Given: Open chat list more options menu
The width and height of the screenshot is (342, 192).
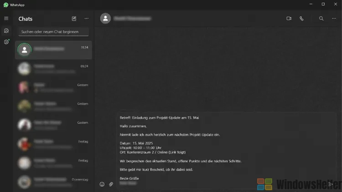Looking at the screenshot, I should coord(87,19).
